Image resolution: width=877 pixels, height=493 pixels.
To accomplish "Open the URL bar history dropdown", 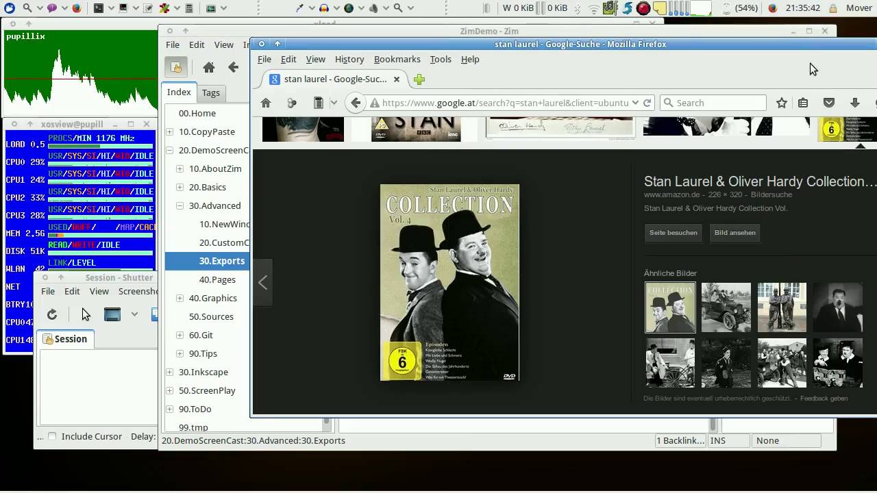I will [x=636, y=103].
